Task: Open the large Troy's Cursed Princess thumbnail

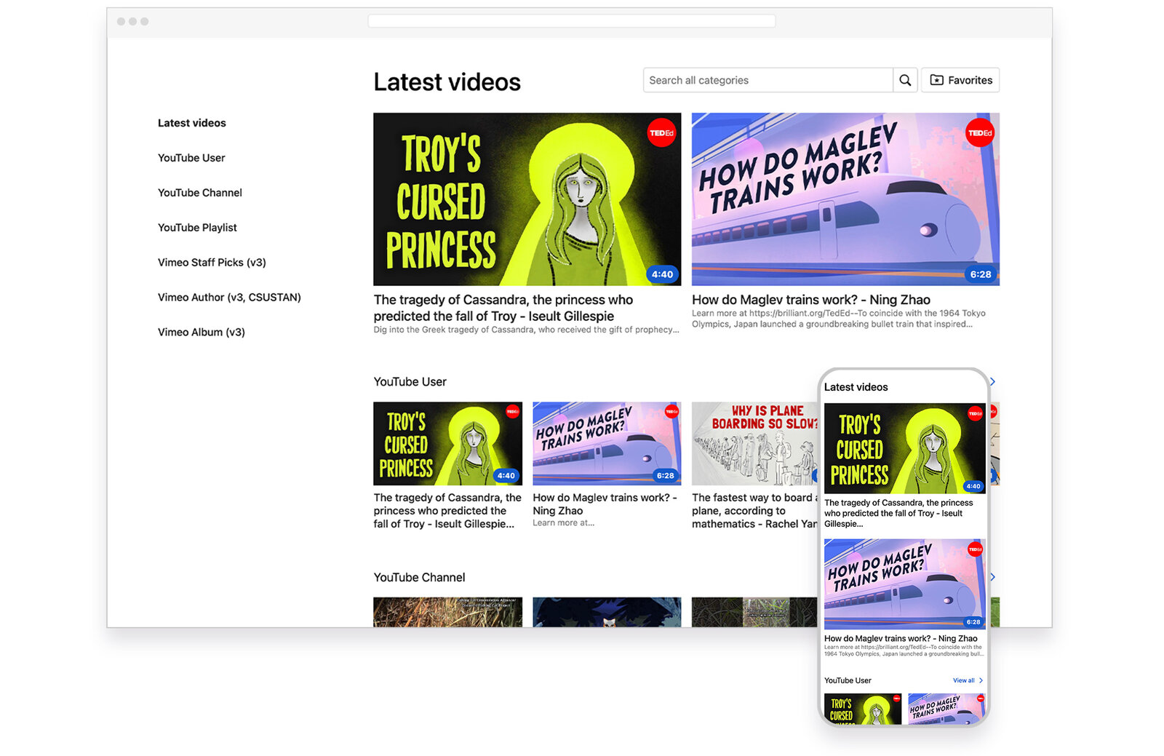Action: point(527,199)
